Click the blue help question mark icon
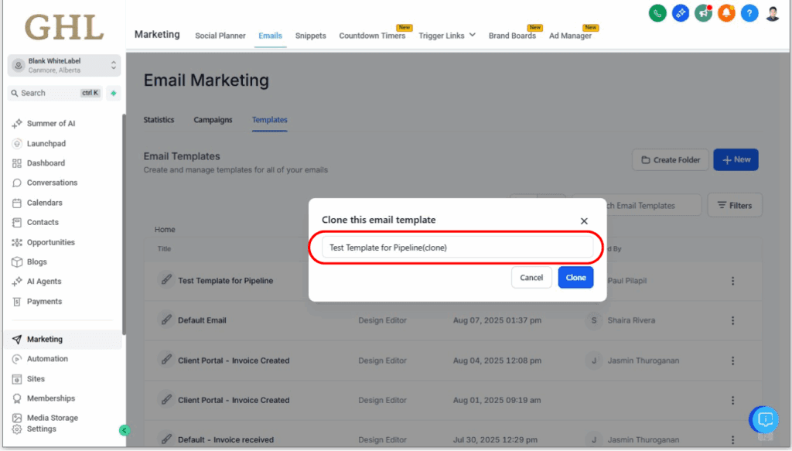The image size is (792, 451). pyautogui.click(x=749, y=13)
